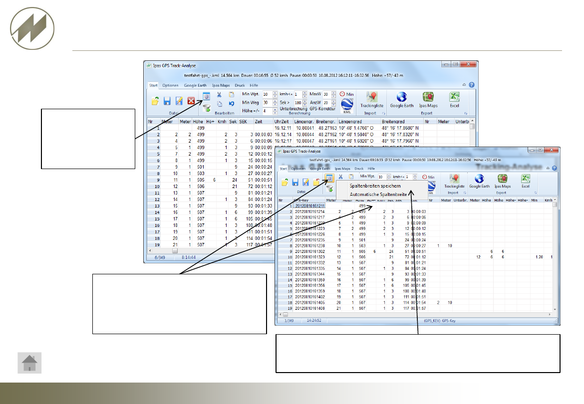
Task: Click horizontal scrollbar thumb in back window
Action: (x=175, y=251)
